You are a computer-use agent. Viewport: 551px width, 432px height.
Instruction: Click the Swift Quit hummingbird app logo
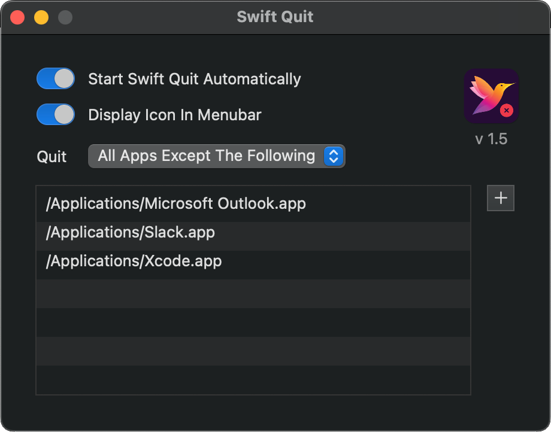point(491,95)
